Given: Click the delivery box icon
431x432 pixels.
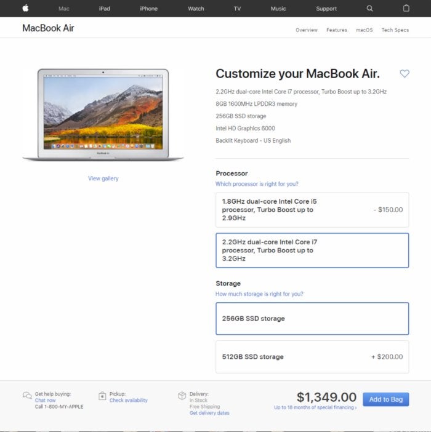Looking at the screenshot, I should [x=182, y=396].
